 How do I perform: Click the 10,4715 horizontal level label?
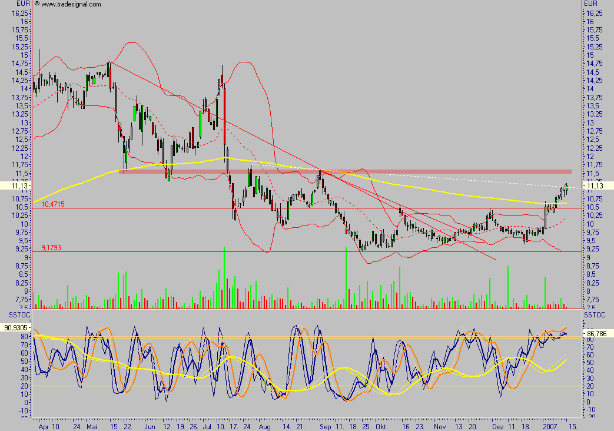tap(53, 204)
